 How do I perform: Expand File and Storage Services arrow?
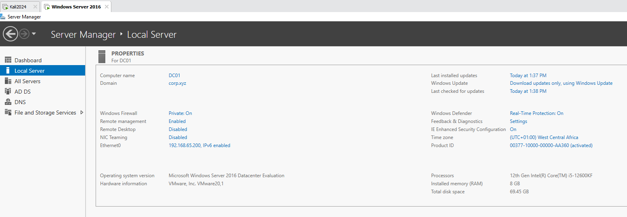click(82, 113)
